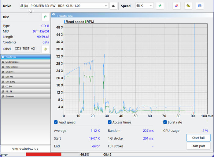Click the eraser icon in top toolbar
This screenshot has width=214, height=157.
pyautogui.click(x=176, y=6)
